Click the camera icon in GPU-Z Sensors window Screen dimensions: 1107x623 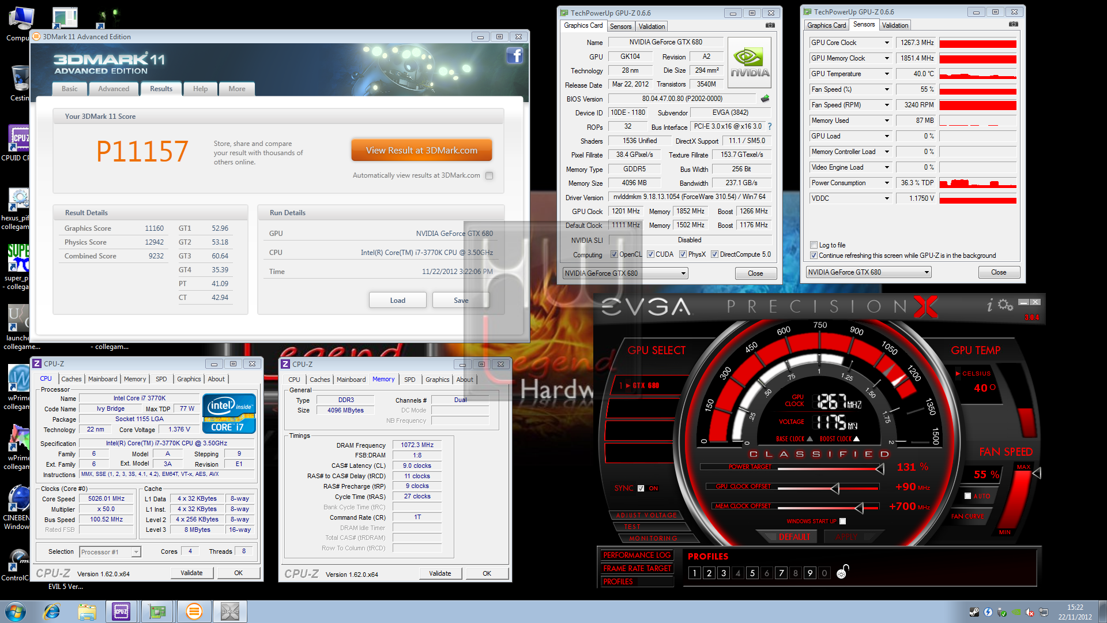(x=1013, y=24)
